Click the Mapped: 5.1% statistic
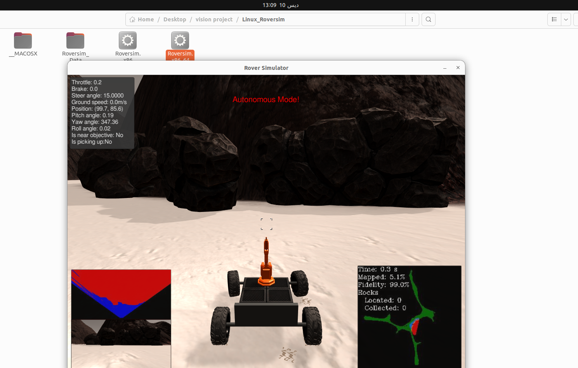Viewport: 578px width, 368px height. pos(381,277)
